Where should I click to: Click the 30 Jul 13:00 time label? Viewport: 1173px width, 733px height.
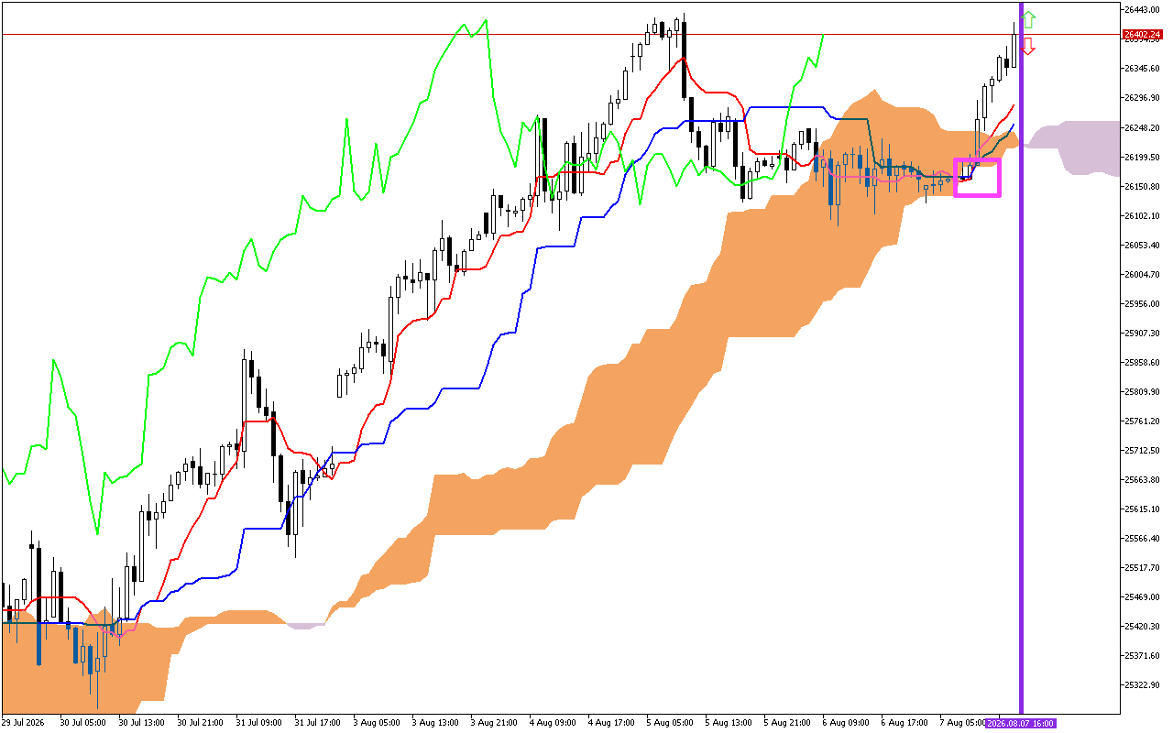(142, 723)
